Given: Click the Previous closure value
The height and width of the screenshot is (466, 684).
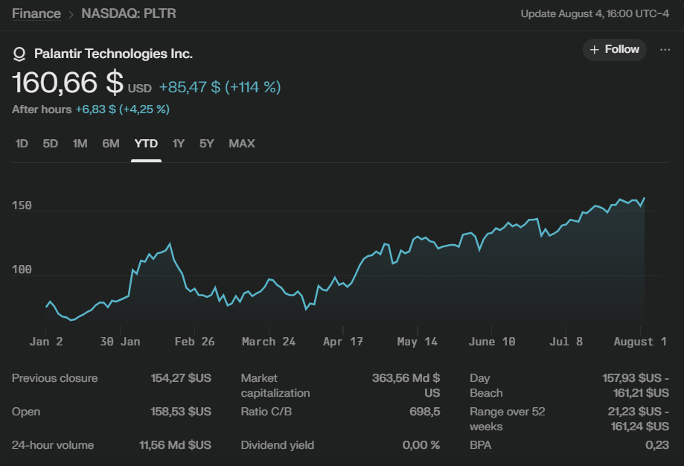Looking at the screenshot, I should (x=181, y=378).
